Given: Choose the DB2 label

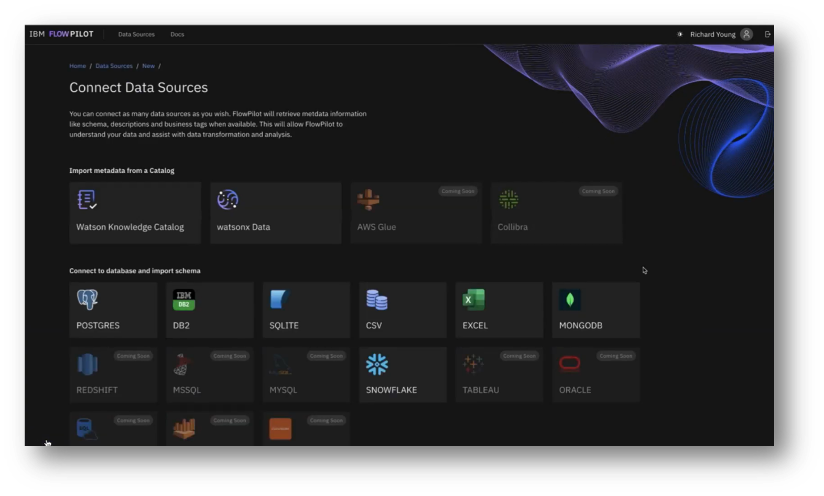Looking at the screenshot, I should [x=181, y=325].
